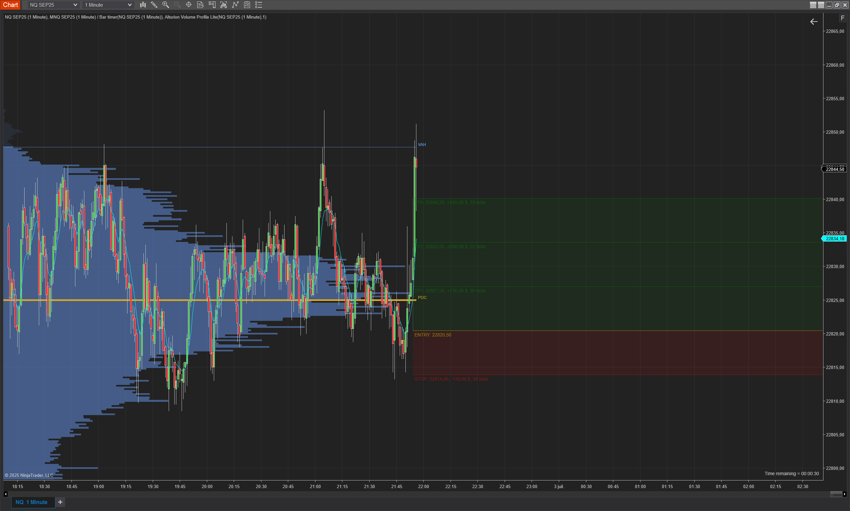The image size is (850, 511).
Task: Open the chart trader panel icon
Action: pos(212,5)
